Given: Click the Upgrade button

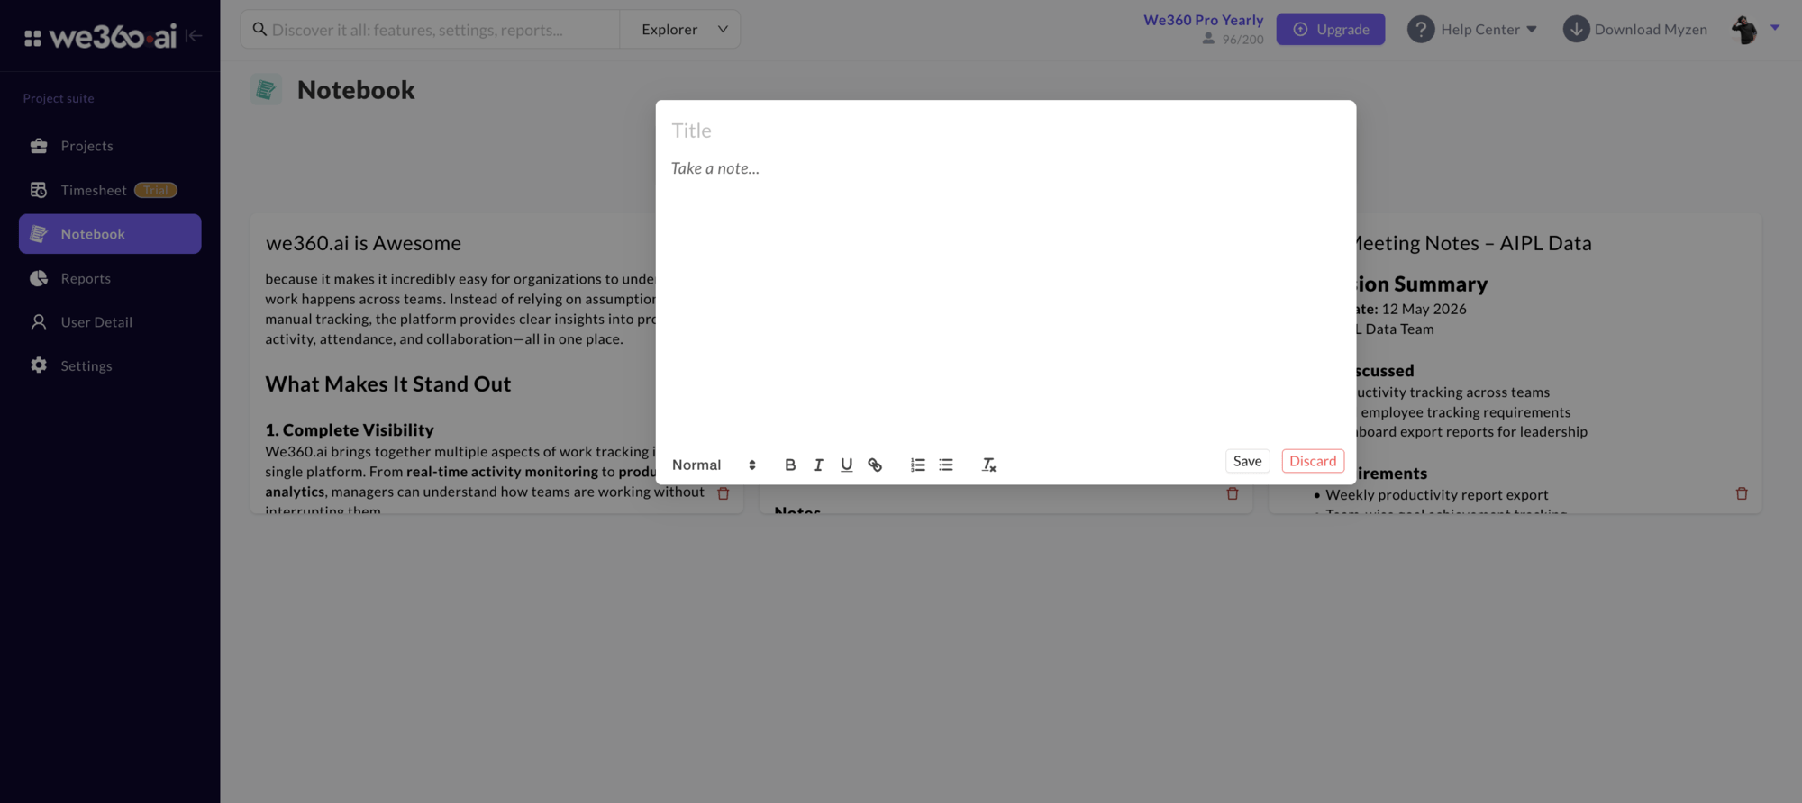Looking at the screenshot, I should tap(1331, 30).
